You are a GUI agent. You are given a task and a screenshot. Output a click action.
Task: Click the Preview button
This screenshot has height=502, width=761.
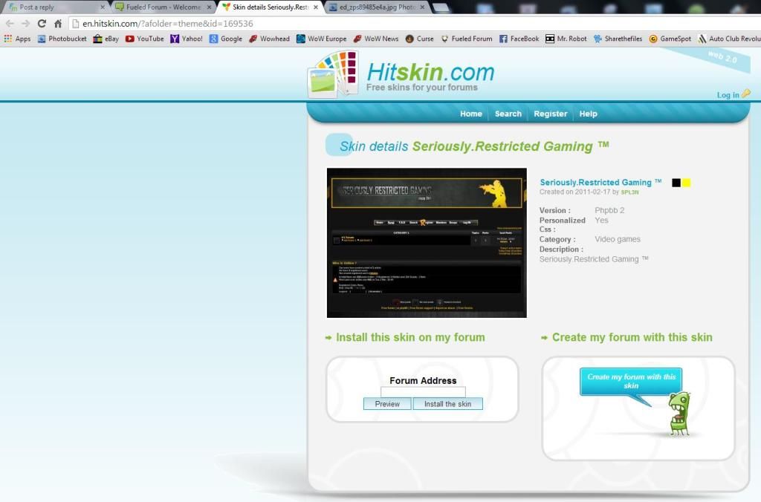387,404
